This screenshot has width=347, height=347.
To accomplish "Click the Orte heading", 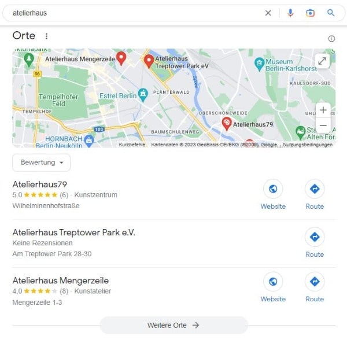I will (x=24, y=36).
